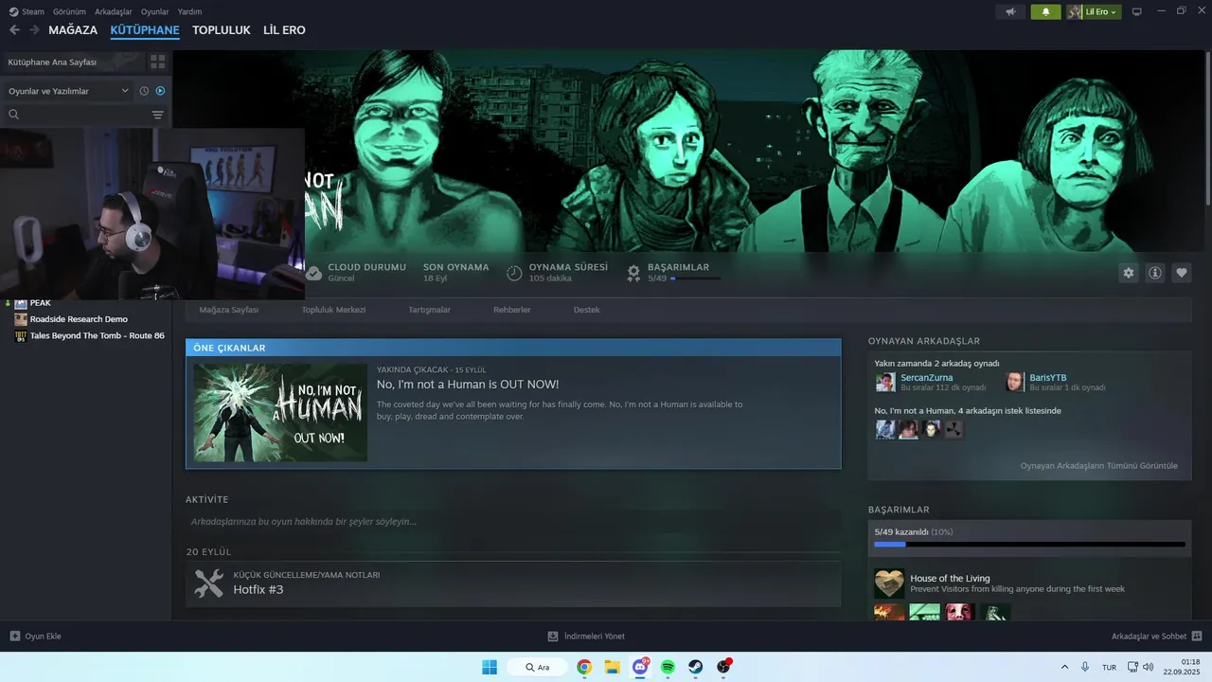Open the OUT NOW featured news thumbnail

[280, 413]
